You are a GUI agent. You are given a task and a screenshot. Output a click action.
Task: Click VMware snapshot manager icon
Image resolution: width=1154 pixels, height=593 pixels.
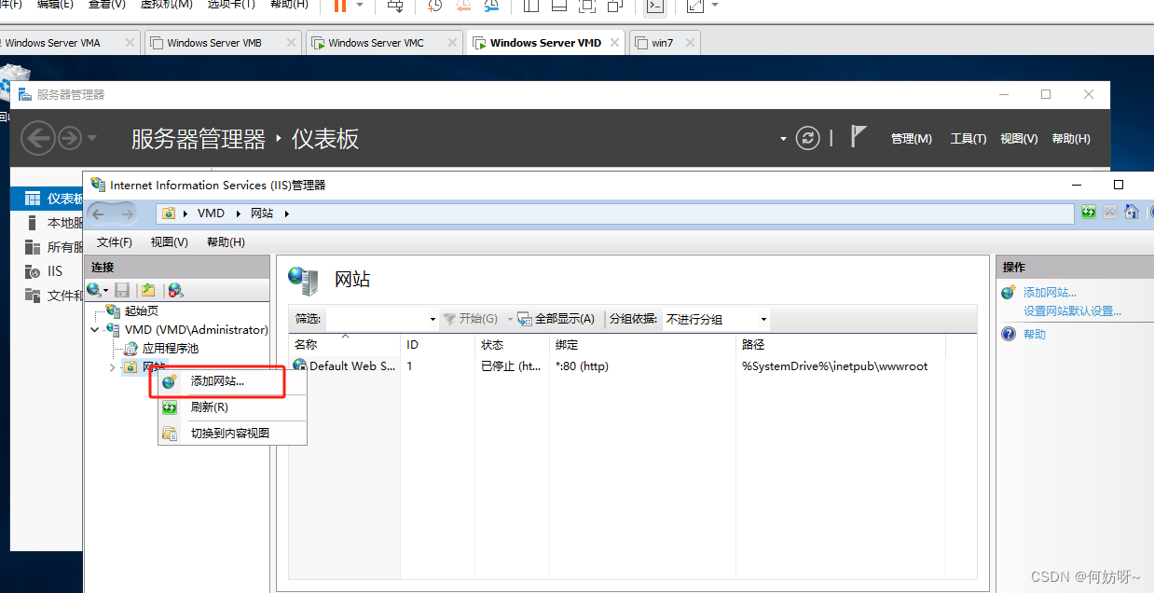pyautogui.click(x=492, y=6)
